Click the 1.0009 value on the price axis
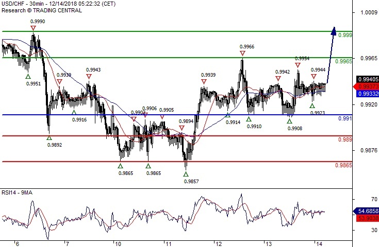379x247 pixels. [x=369, y=12]
